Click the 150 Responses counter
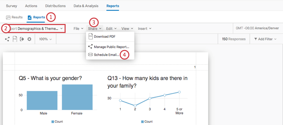Screen dimensions: 283x125 point(234,39)
